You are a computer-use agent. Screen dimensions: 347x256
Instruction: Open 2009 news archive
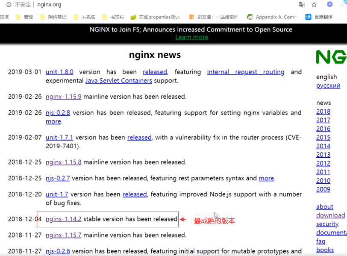pos(323,189)
